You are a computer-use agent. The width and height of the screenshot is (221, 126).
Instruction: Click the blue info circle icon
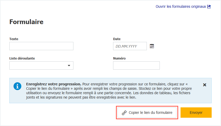(x=17, y=86)
